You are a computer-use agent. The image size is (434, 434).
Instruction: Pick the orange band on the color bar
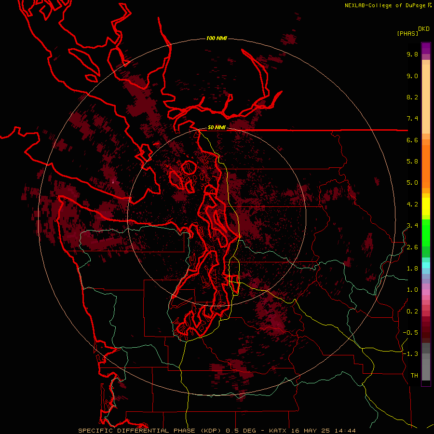pos(426,166)
